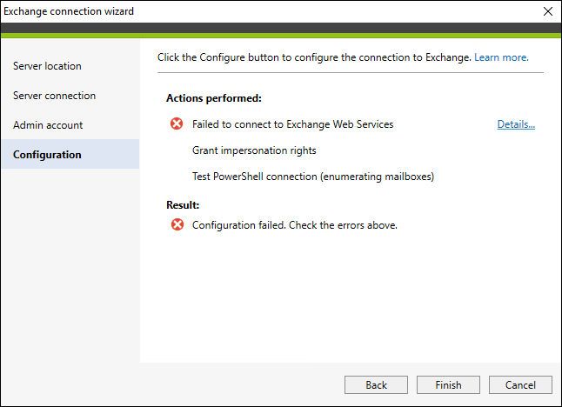
Task: Switch to the Admin account step
Action: coord(48,125)
